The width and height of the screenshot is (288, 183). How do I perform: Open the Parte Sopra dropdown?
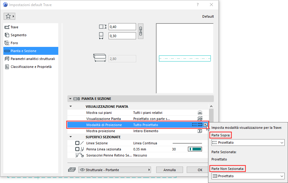coord(248,143)
